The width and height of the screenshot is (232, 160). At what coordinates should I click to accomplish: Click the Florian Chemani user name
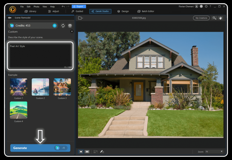coord(186,6)
